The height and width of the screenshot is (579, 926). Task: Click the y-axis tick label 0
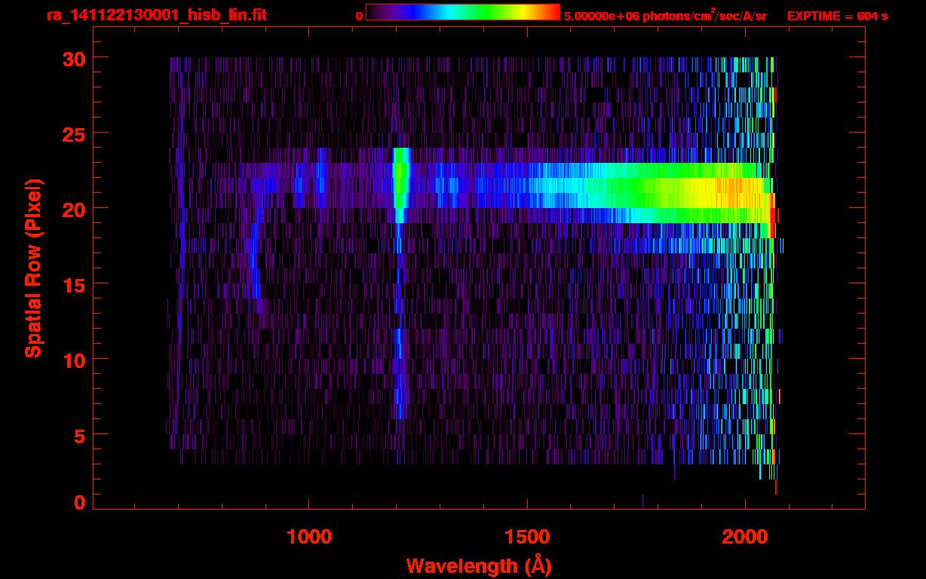(78, 502)
